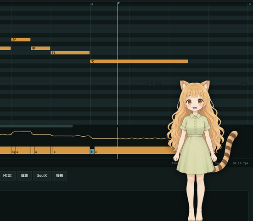This screenshot has width=253, height=221.
Task: Select the highlighted t phoneme segment
Action: coord(92,151)
